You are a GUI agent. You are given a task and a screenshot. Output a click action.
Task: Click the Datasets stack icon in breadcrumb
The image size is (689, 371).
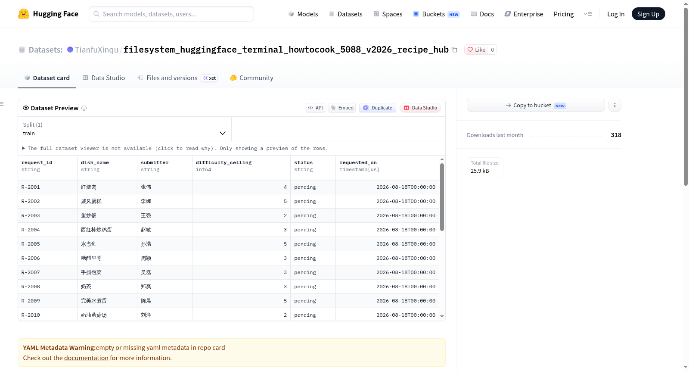coord(22,50)
